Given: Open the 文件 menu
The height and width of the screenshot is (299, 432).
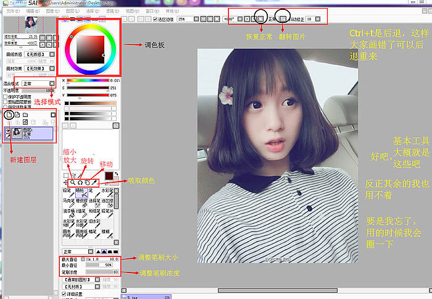Looking at the screenshot, I should (13, 11).
